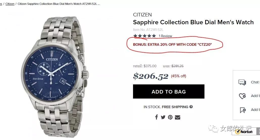Image resolution: width=260 pixels, height=140 pixels.
Task: Click the heart wishlist icon
Action: tap(242, 96)
